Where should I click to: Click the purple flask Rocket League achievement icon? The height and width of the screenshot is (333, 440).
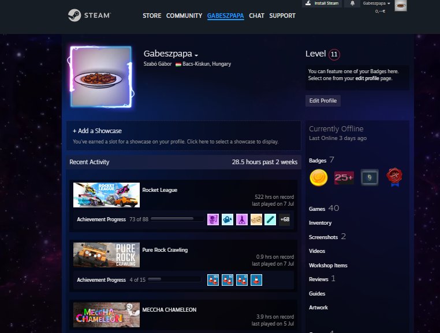click(241, 220)
